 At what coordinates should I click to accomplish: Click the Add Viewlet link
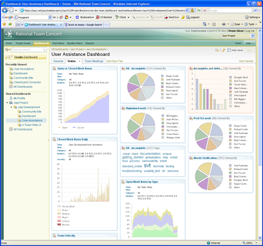[246, 61]
